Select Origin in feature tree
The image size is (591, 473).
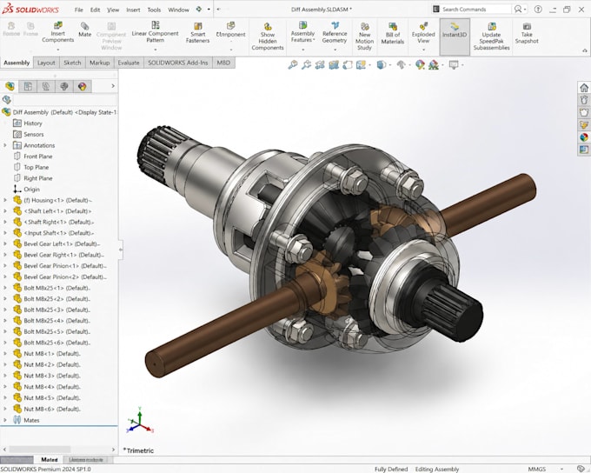click(x=31, y=190)
